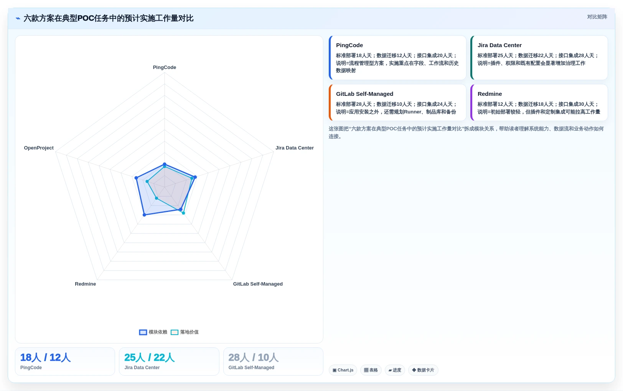
Task: Click the blue data point on the PingCode axis
Action: coord(165,164)
